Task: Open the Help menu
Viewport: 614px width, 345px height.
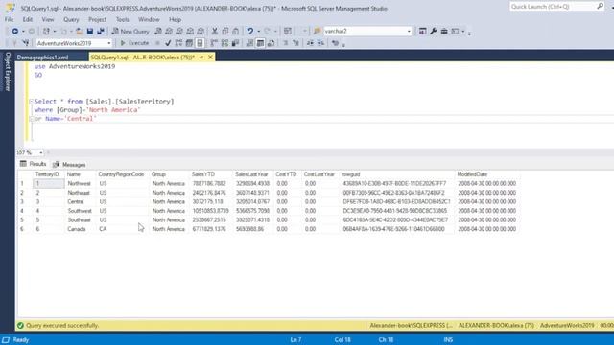Action: click(175, 19)
